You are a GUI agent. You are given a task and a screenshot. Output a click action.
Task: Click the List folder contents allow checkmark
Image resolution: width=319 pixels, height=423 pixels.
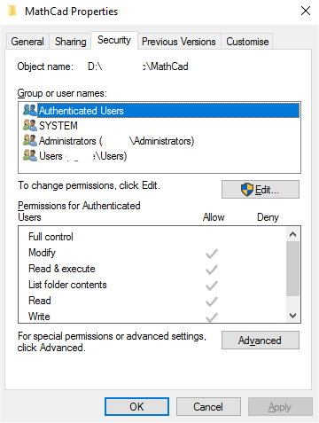[212, 286]
